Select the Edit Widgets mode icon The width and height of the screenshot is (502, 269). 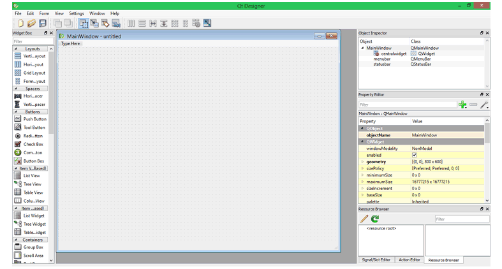(84, 24)
